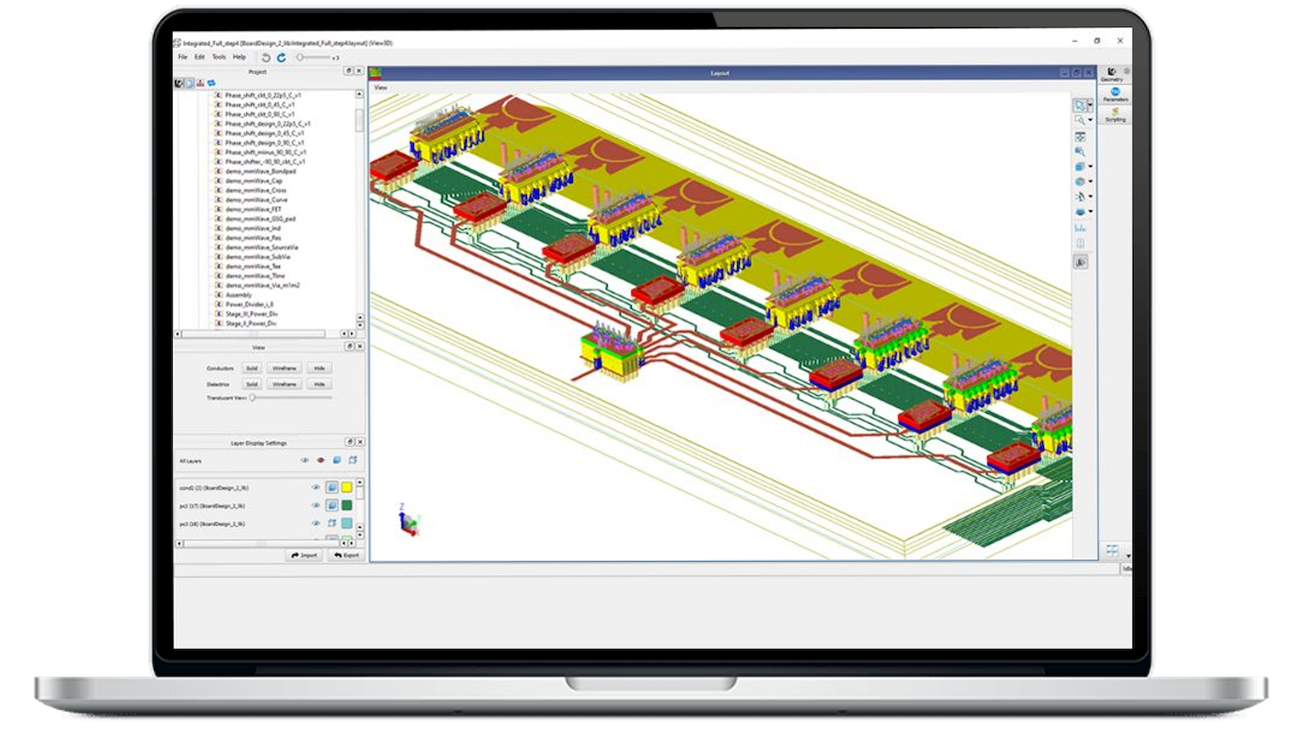
Task: Open the Tools menu
Action: (218, 57)
